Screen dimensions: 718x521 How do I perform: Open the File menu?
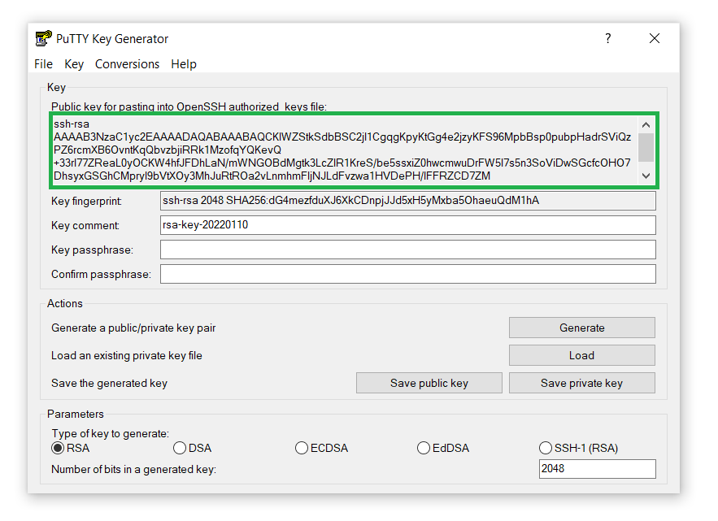43,64
